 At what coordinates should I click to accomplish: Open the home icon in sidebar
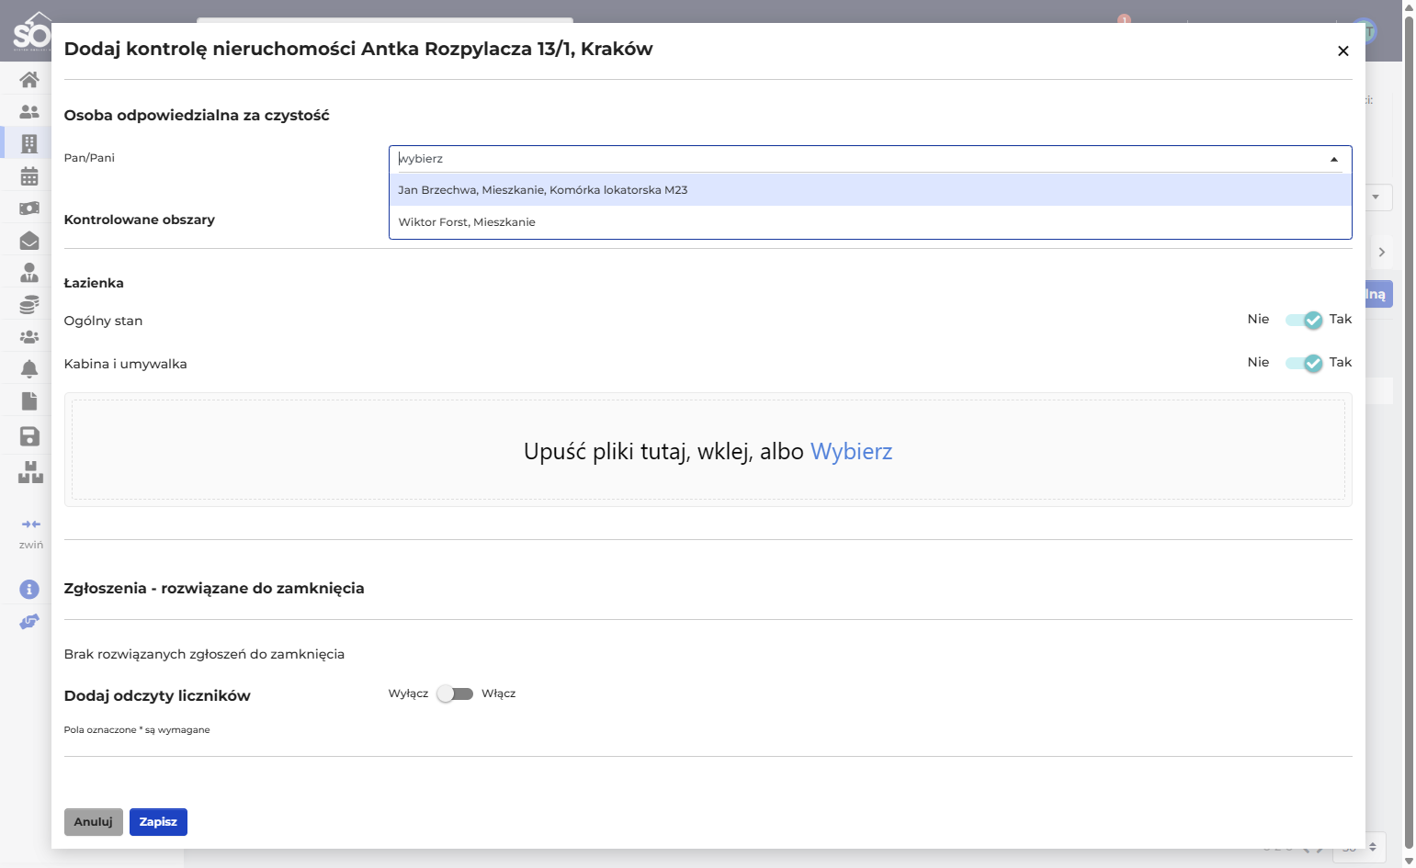point(29,80)
